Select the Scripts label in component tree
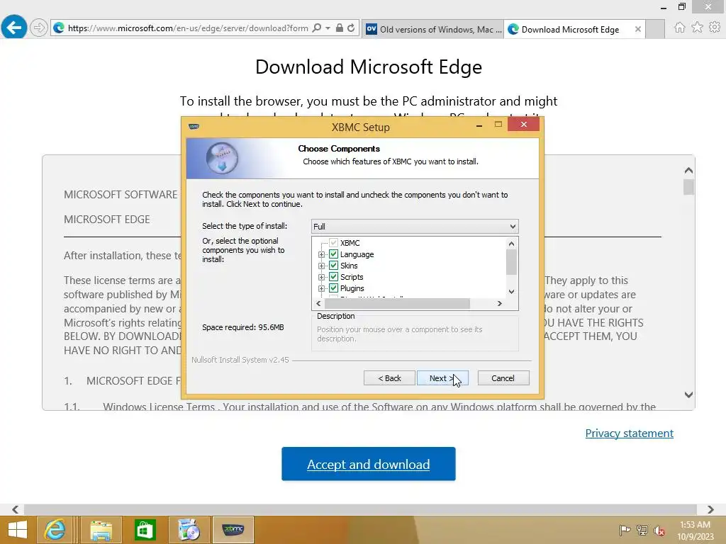Image resolution: width=726 pixels, height=544 pixels. (352, 277)
